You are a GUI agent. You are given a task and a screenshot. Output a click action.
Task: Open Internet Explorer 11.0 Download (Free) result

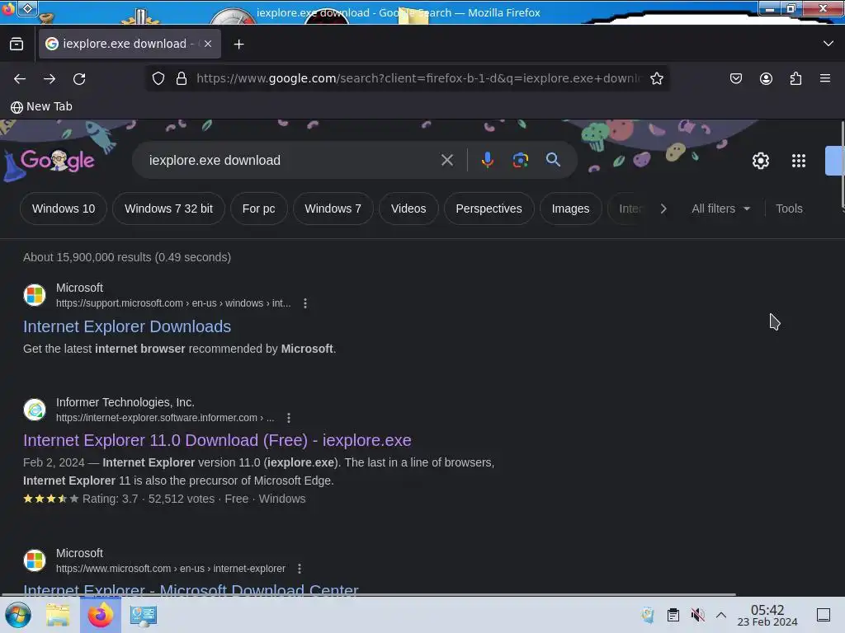pos(217,440)
